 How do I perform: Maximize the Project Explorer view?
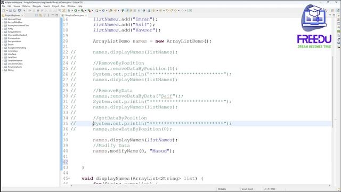[57, 15]
